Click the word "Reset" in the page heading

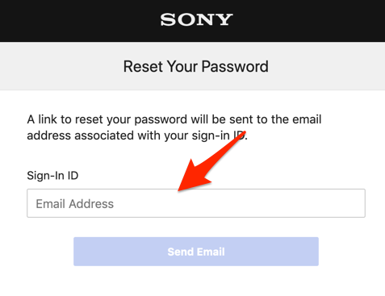144,66
